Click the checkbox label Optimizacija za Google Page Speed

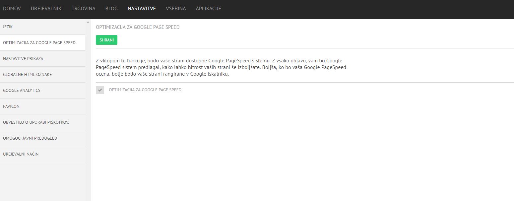(145, 90)
